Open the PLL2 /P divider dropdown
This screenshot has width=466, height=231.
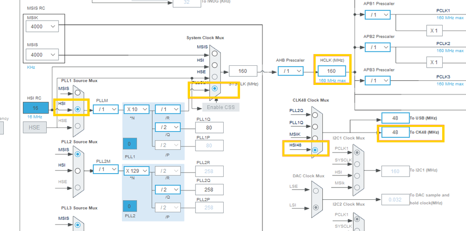(168, 208)
